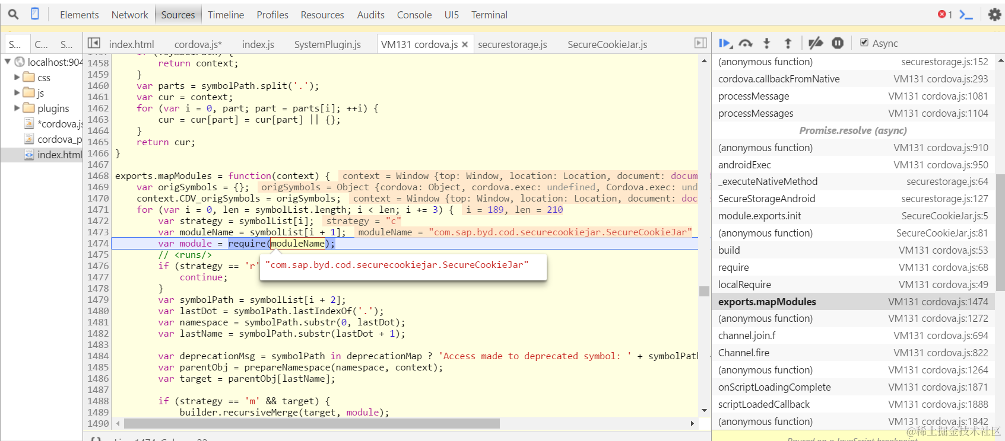Image resolution: width=1005 pixels, height=441 pixels.
Task: Select _executeNativeMethod call frame
Action: coord(853,181)
